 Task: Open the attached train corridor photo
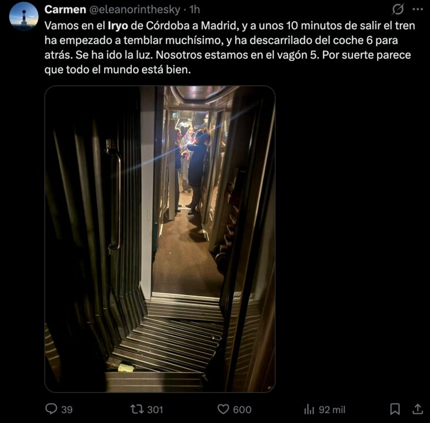pyautogui.click(x=160, y=239)
